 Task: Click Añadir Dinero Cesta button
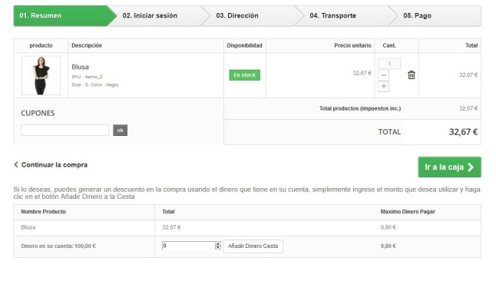pos(253,246)
